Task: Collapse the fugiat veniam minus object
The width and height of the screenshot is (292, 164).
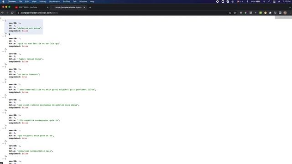Action: (x=3, y=51)
